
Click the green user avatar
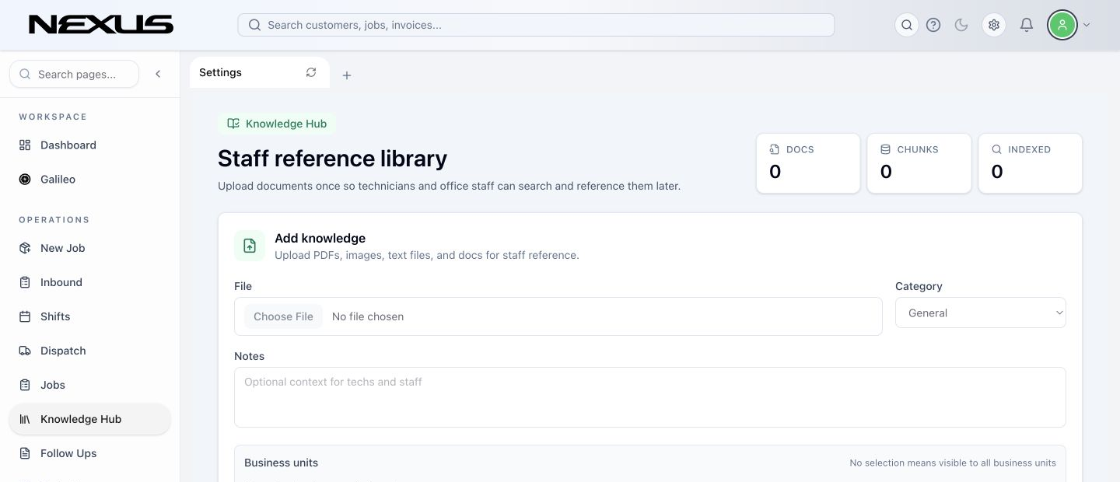tap(1062, 25)
